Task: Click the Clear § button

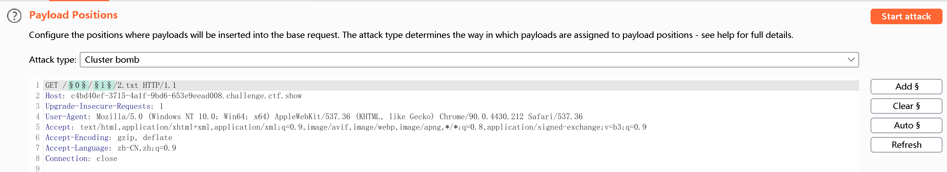Action: click(906, 106)
